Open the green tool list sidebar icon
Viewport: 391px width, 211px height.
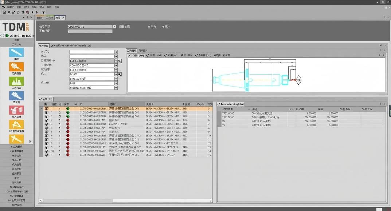tap(16, 81)
